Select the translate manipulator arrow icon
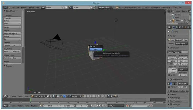193x110 pixels. coord(65,96)
